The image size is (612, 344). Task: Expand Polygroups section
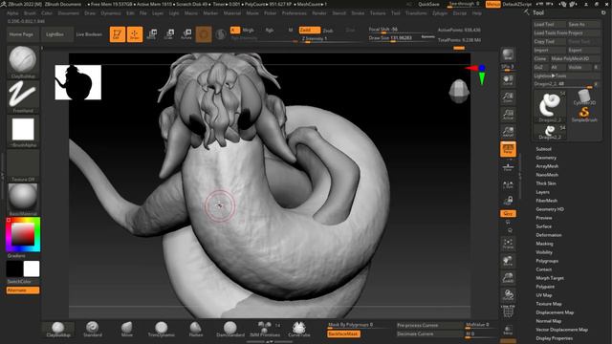coord(547,261)
